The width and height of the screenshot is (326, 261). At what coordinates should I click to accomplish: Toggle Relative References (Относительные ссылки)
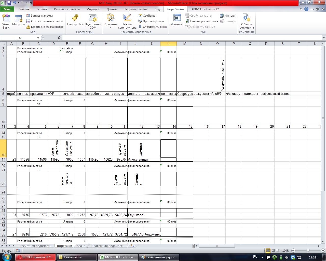coord(45,21)
